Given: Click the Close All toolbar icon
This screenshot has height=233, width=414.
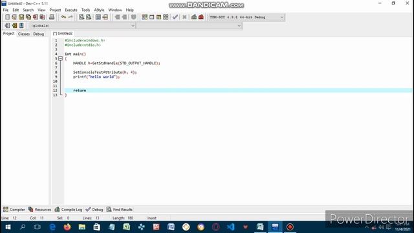Looking at the screenshot, I should point(42,17).
